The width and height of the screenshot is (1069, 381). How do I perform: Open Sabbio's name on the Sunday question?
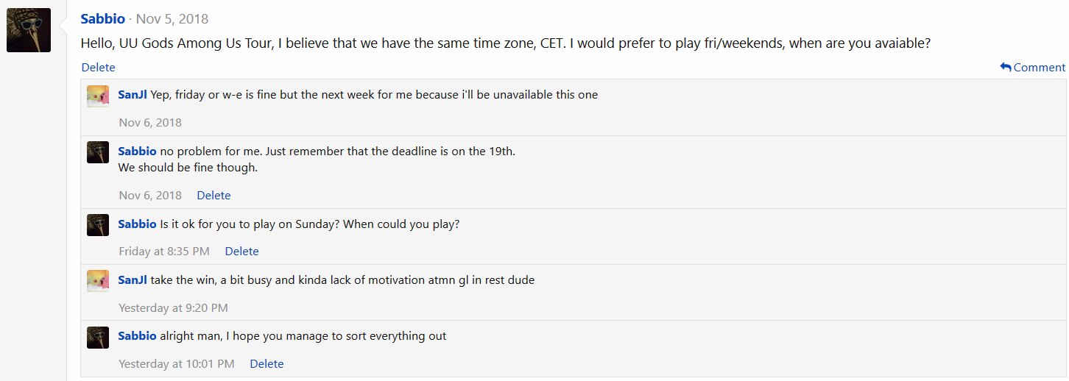138,224
